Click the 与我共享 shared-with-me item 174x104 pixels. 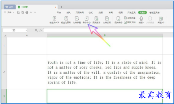coord(129,18)
